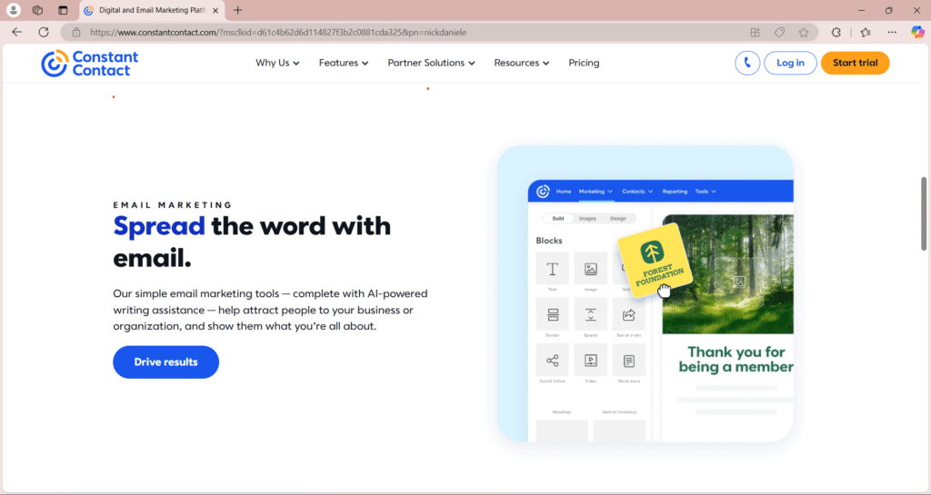Image resolution: width=931 pixels, height=495 pixels.
Task: Open the Marketing dropdown in the mockup
Action: [596, 192]
